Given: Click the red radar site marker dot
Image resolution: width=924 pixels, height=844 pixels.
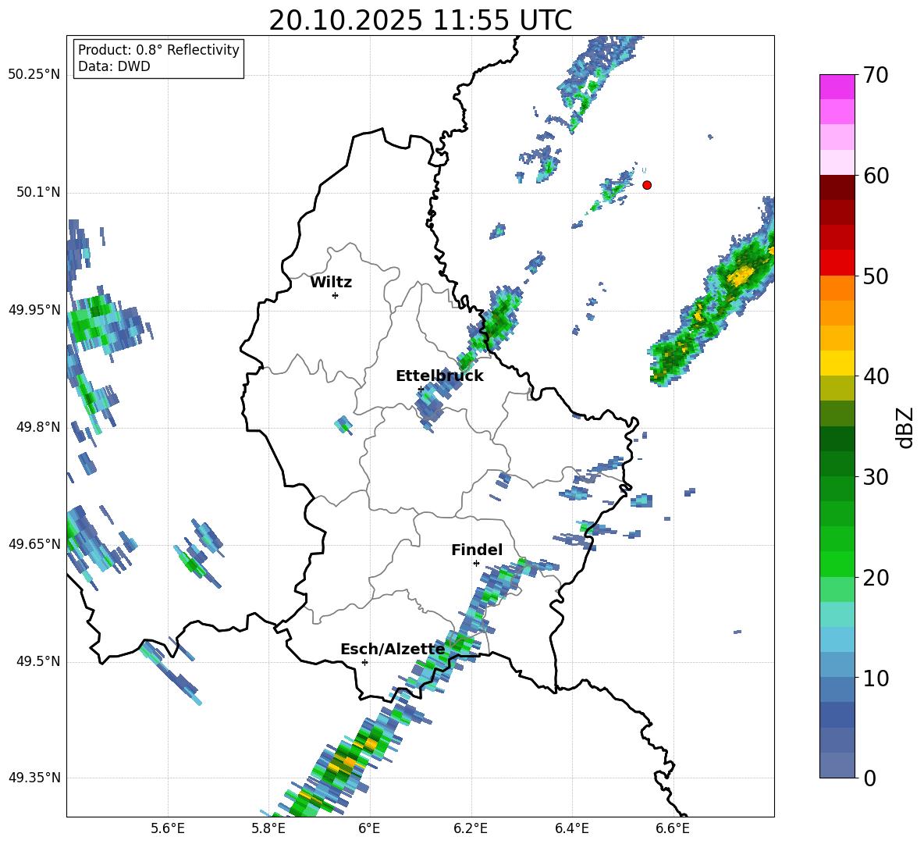Looking at the screenshot, I should coord(647,185).
